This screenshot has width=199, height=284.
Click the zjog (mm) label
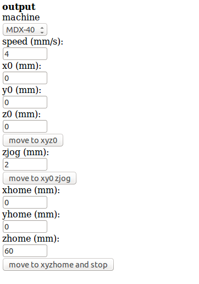(x=25, y=152)
